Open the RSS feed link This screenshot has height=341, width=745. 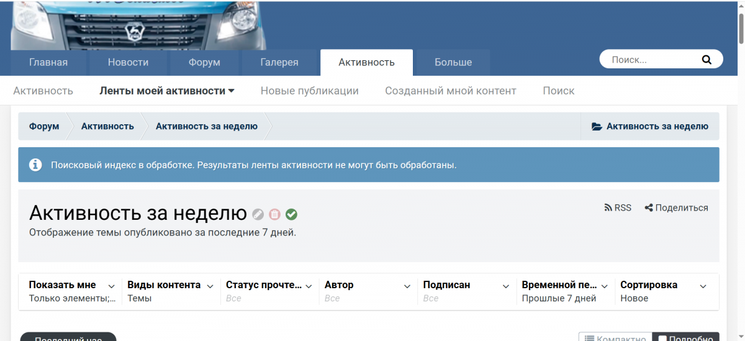[x=618, y=208]
